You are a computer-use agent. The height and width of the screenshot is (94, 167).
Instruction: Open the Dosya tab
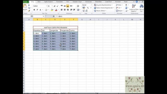pyautogui.click(x=26, y=2)
